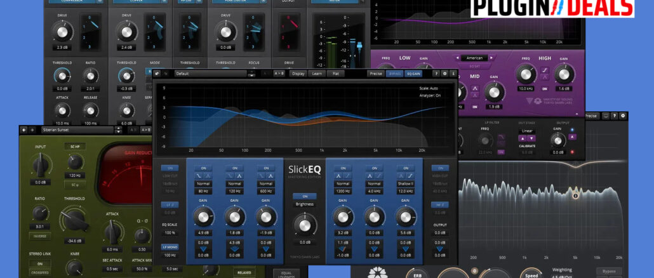Image resolution: width=654 pixels, height=278 pixels.
Task: Click Flat in SlickEQ toolbar
Action: pyautogui.click(x=335, y=74)
